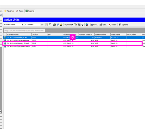Click the Local ID 0013 cell

[39, 44]
